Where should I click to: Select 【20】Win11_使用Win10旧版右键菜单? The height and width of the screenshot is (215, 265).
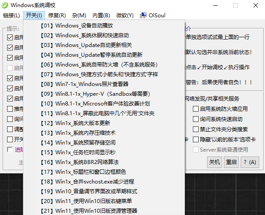pyautogui.click(x=104, y=201)
